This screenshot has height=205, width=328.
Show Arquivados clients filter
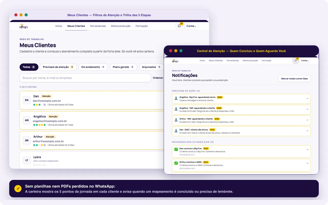pyautogui.click(x=151, y=67)
